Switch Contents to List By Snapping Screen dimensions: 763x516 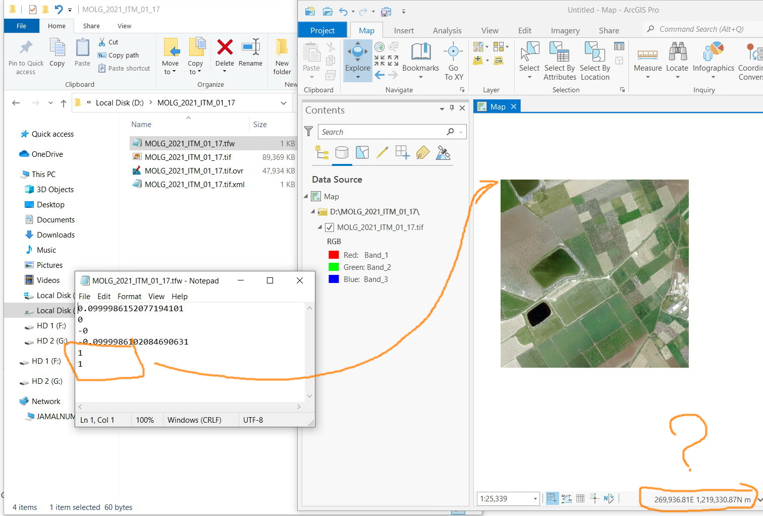[x=402, y=152]
